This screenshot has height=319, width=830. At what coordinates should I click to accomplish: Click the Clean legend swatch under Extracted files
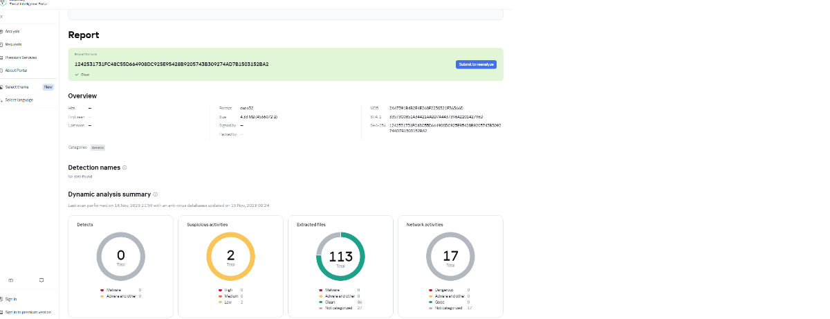(321, 302)
